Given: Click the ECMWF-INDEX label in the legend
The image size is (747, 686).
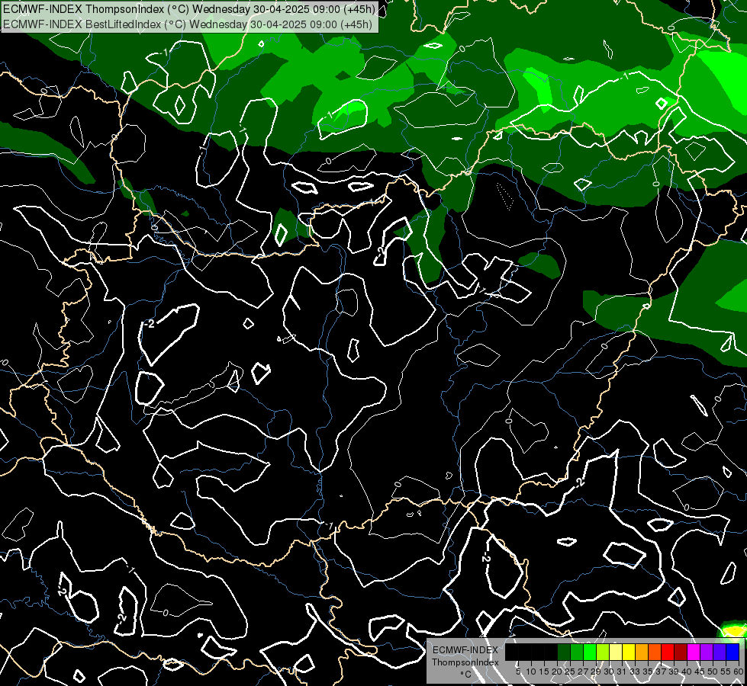Looking at the screenshot, I should 465,650.
